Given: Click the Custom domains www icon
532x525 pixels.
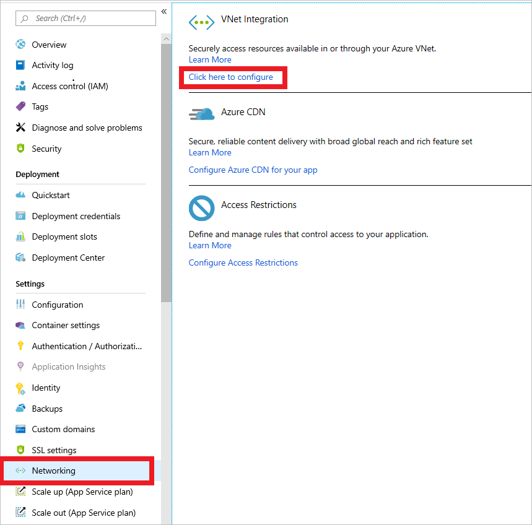Looking at the screenshot, I should (20, 429).
